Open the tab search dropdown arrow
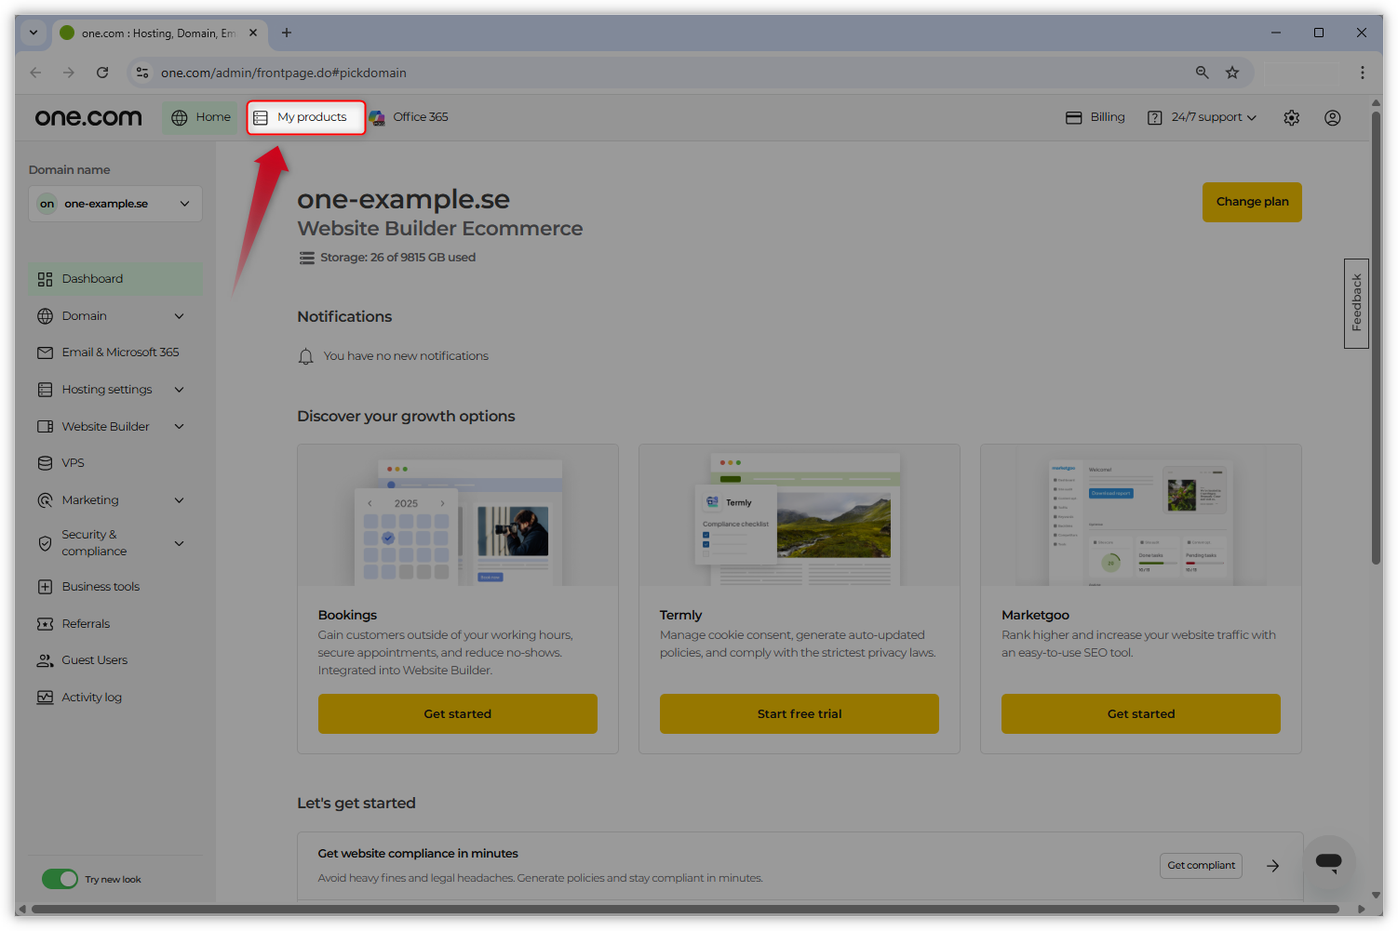1398x931 pixels. coord(34,33)
